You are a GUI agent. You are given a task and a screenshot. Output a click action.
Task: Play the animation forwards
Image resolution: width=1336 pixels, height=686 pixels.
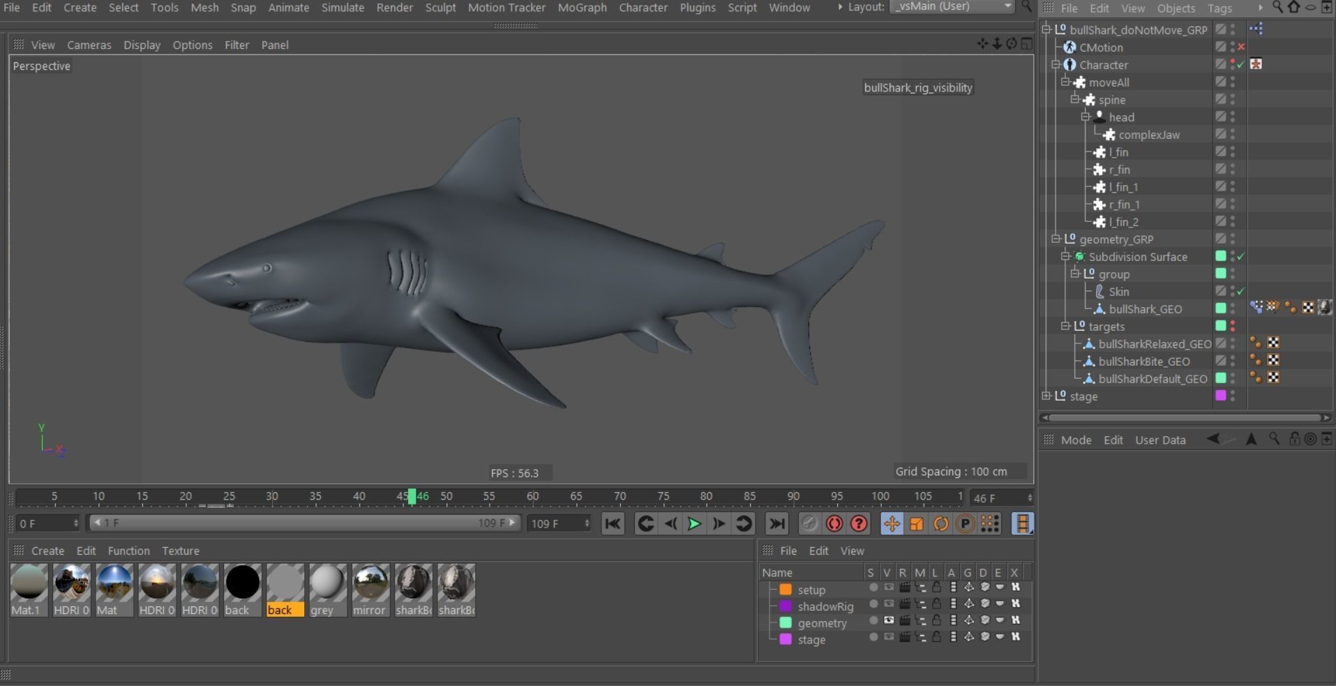pyautogui.click(x=694, y=523)
